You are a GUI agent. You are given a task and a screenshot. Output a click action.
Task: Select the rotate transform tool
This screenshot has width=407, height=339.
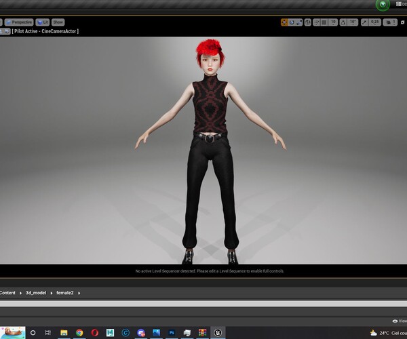pos(292,22)
